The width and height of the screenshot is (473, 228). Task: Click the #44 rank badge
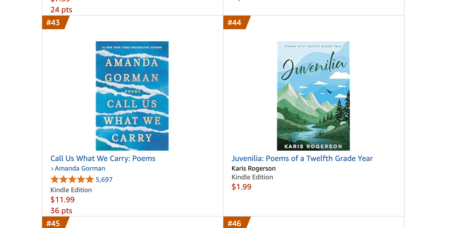click(235, 22)
